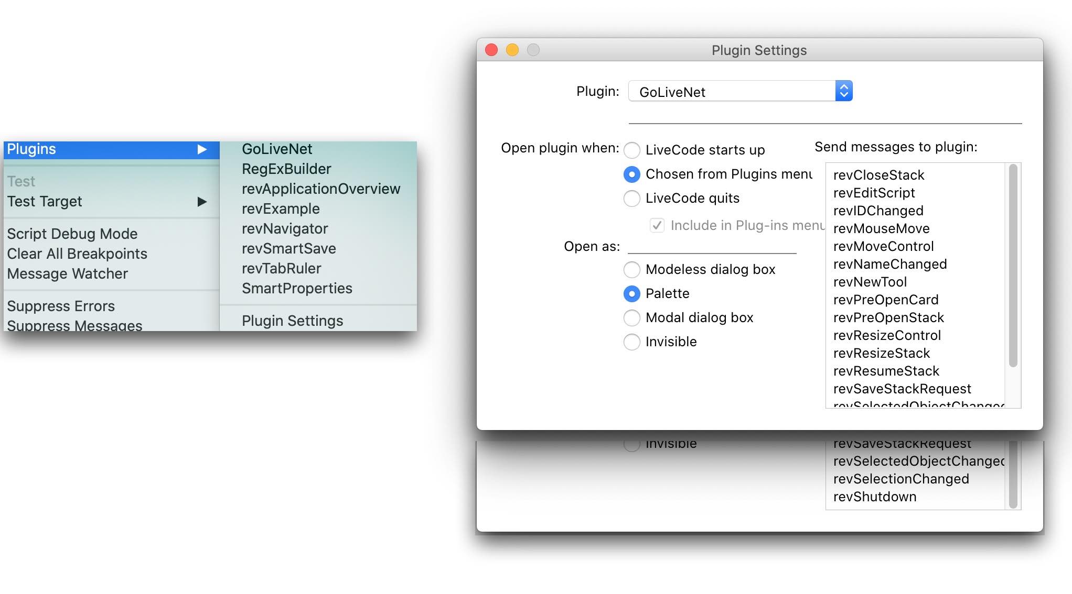Select Modal dialog box radio button
This screenshot has height=594, width=1072.
[x=631, y=317]
